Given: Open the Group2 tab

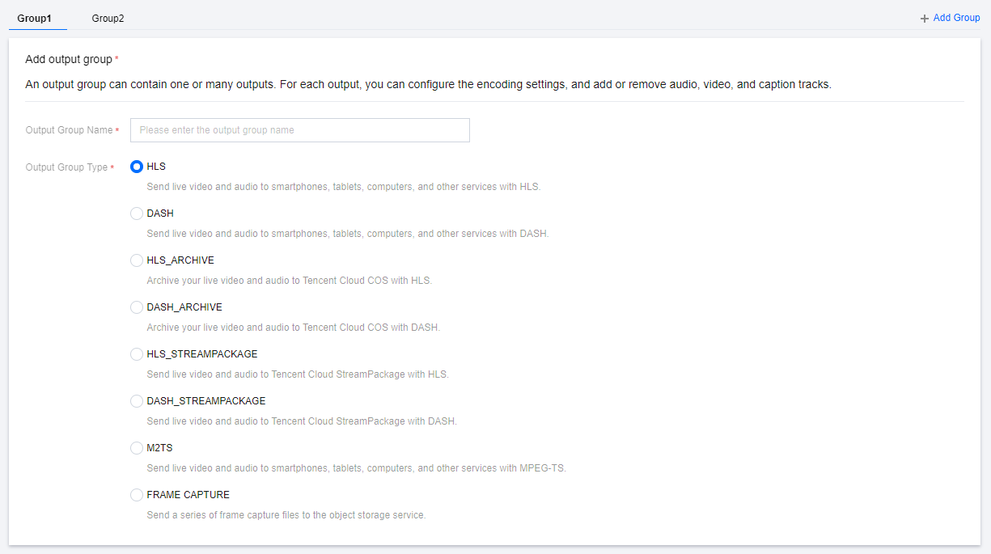Looking at the screenshot, I should [x=108, y=18].
